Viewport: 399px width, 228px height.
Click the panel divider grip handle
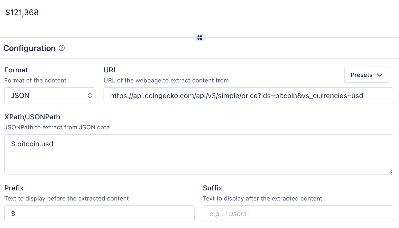(200, 38)
